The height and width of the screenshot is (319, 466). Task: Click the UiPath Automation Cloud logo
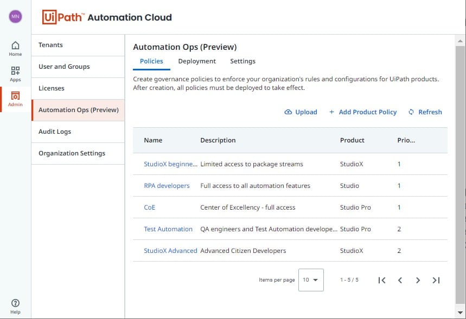[107, 17]
